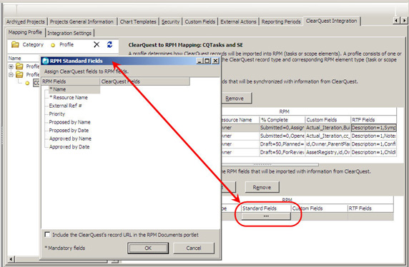This screenshot has width=409, height=267.
Task: Select the yellow profile item in tree
Action: (27, 84)
